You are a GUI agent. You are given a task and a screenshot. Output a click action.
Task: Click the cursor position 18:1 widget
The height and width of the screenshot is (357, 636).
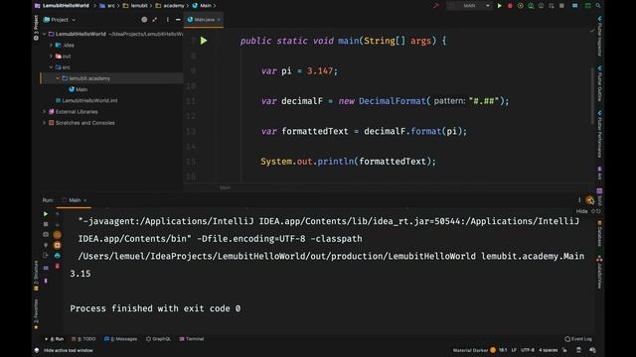point(503,350)
